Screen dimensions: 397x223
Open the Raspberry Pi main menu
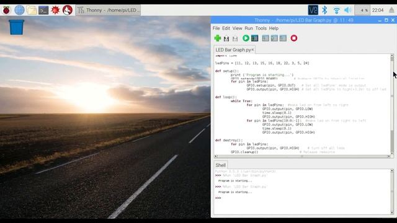(x=6, y=10)
